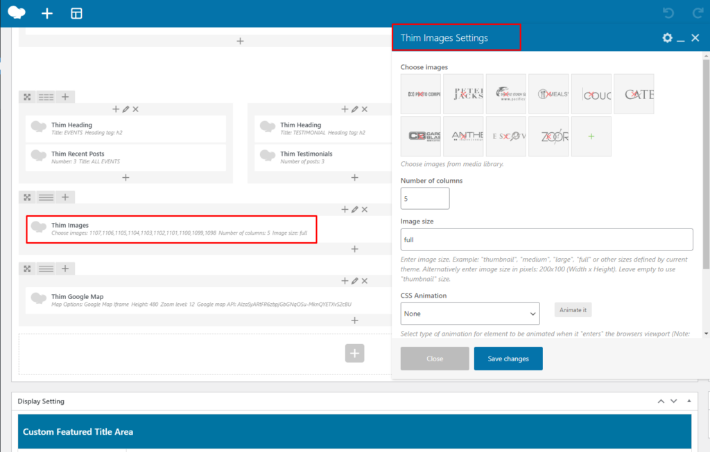The image size is (710, 452).
Task: Add column to Thim Images row
Action: pyautogui.click(x=65, y=197)
